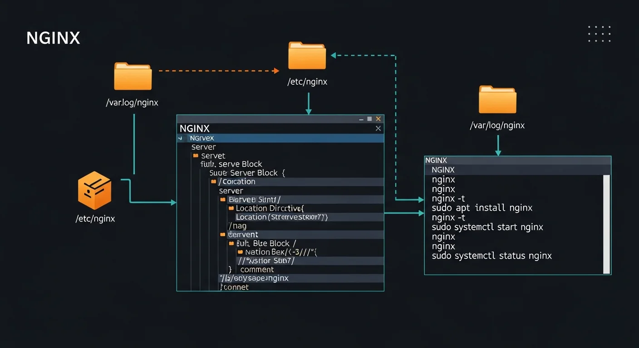Click the NGINX title bar of the config window
This screenshot has height=348, width=639.
pos(194,128)
